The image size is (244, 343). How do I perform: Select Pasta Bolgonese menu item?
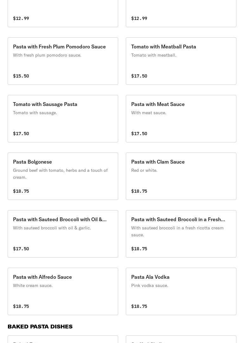point(63,176)
